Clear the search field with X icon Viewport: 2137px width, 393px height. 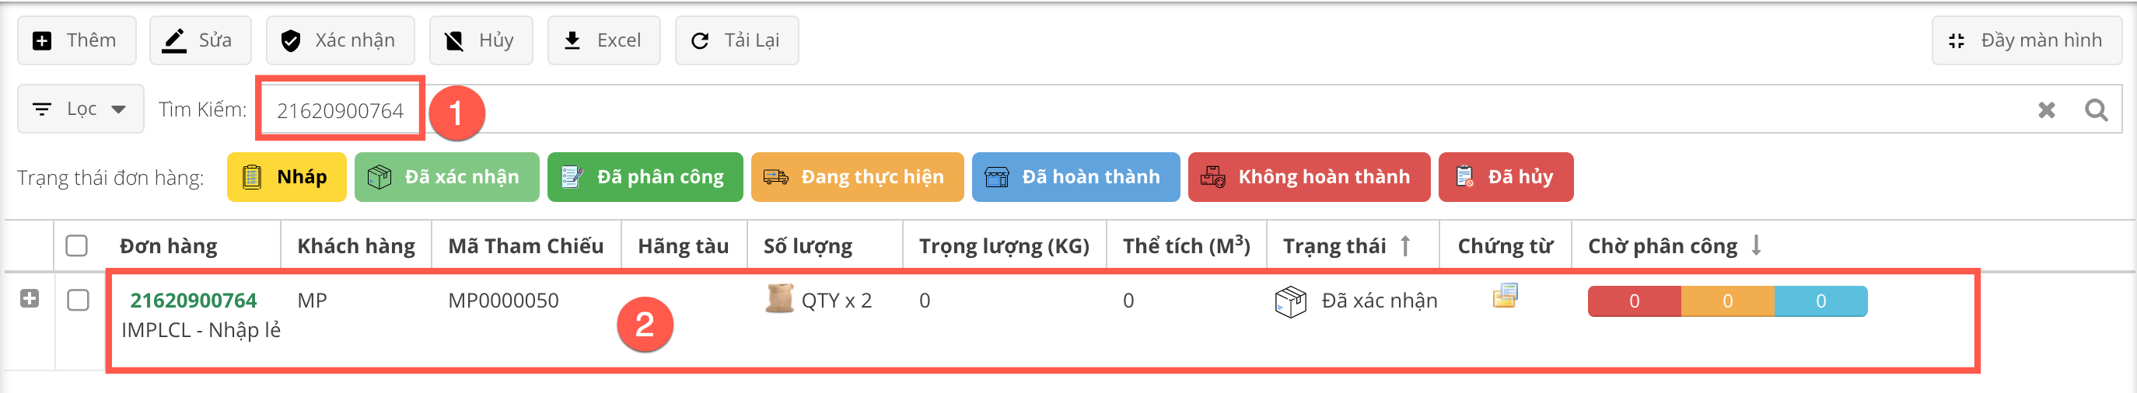(x=2046, y=110)
